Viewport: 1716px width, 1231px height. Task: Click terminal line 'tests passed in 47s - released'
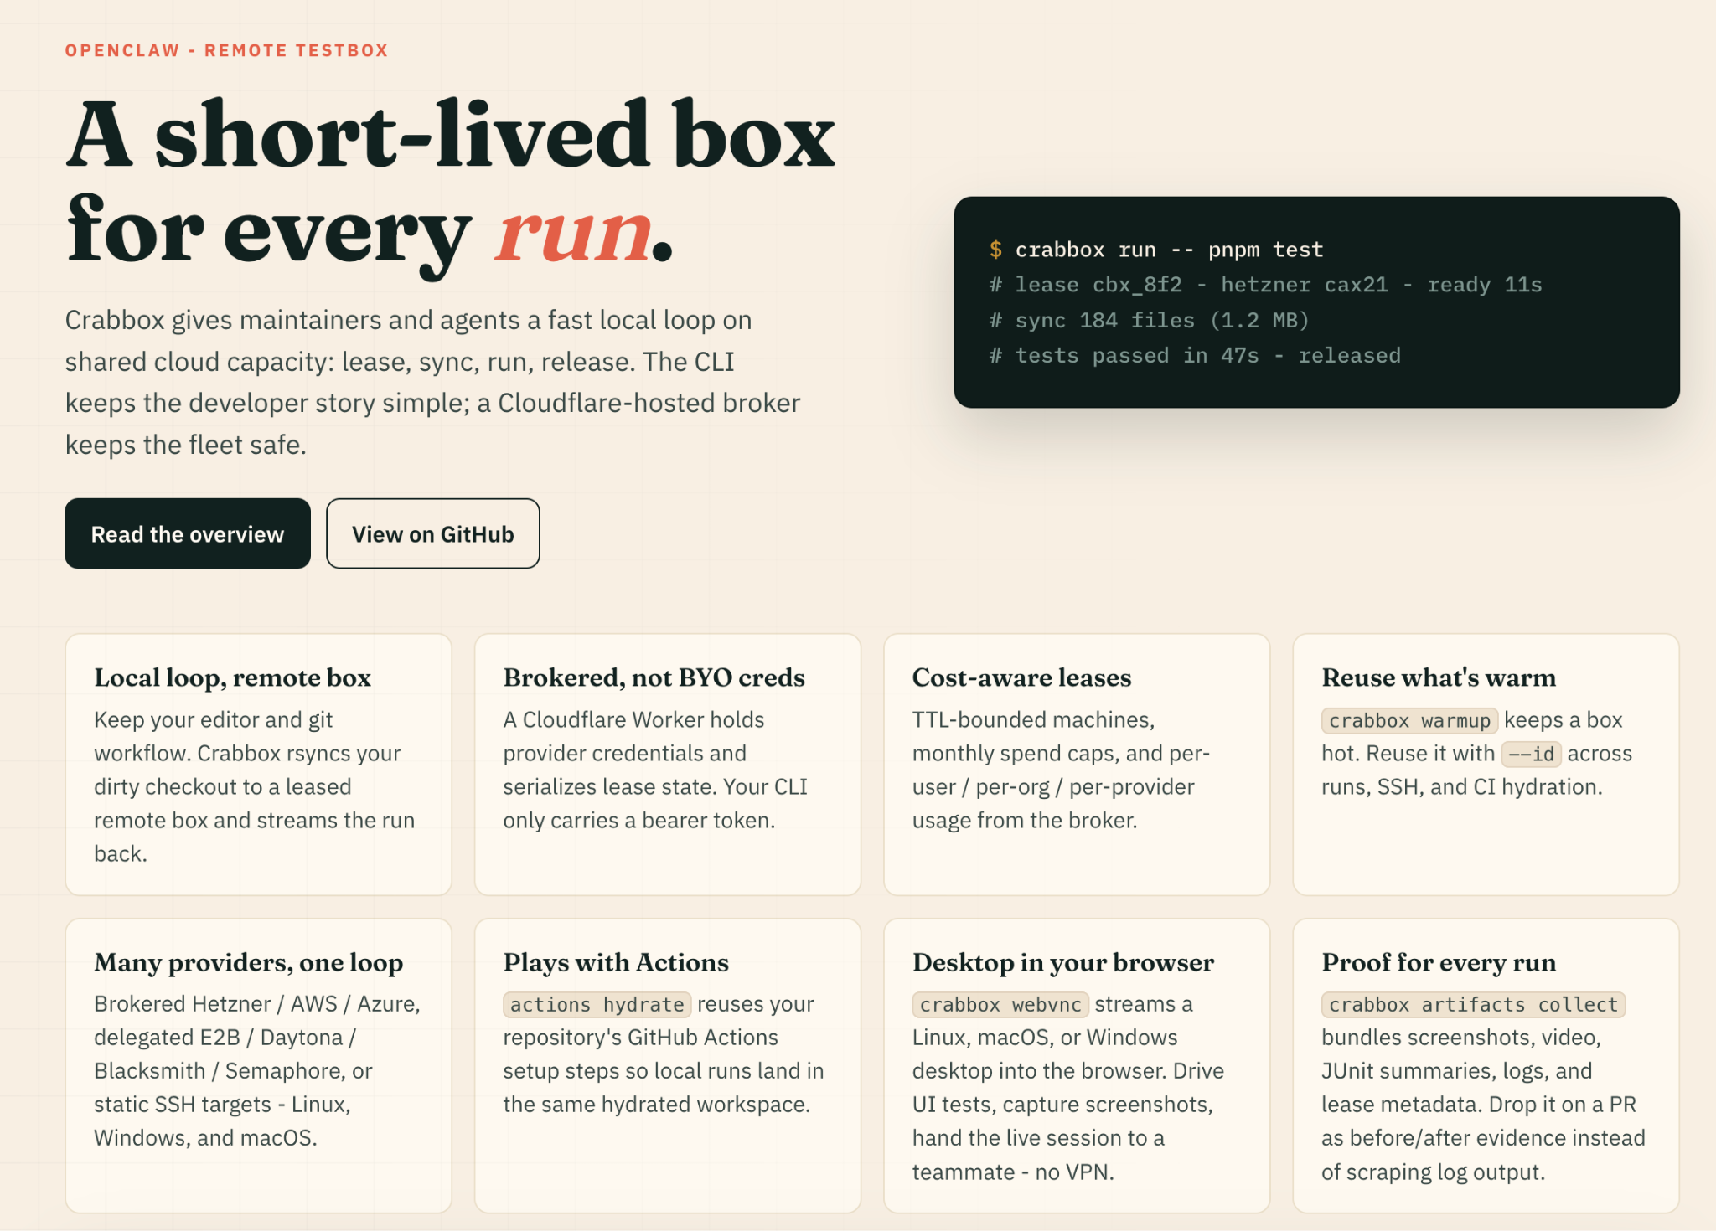click(x=1207, y=355)
